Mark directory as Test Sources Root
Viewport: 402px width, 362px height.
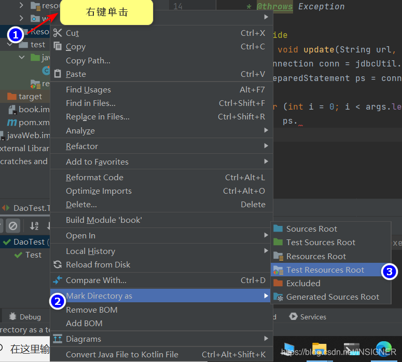click(331, 243)
